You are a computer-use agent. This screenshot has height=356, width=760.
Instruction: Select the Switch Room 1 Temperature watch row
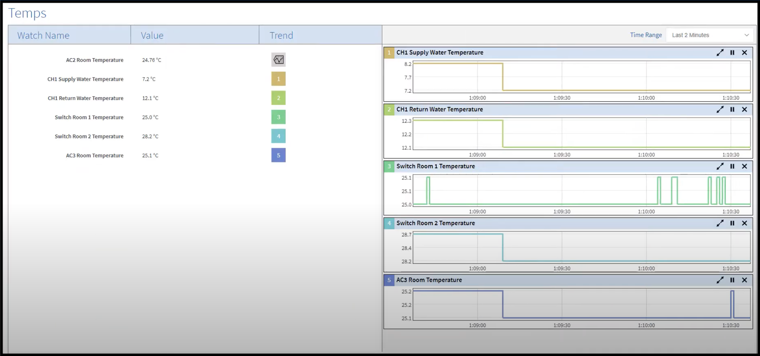click(89, 117)
